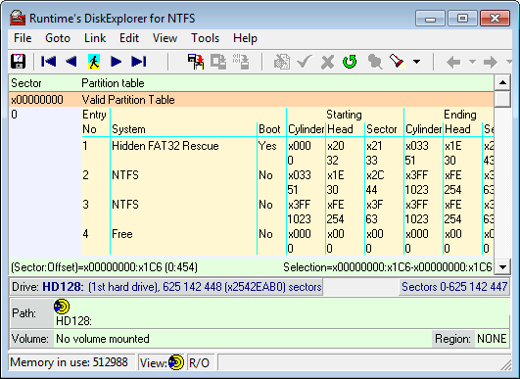Open the dropdown arrow beside the flashlight
This screenshot has height=379, width=520.
tap(416, 62)
